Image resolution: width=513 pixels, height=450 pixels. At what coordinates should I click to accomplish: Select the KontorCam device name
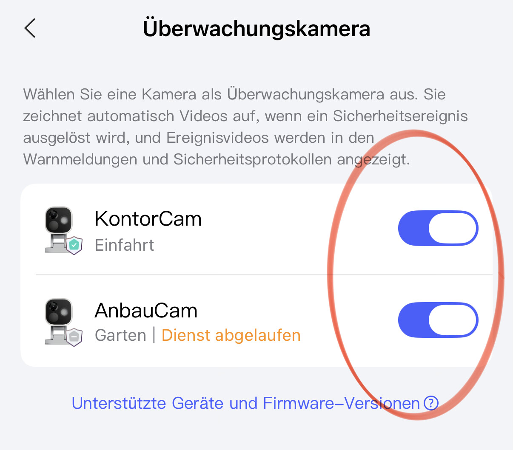tap(148, 219)
